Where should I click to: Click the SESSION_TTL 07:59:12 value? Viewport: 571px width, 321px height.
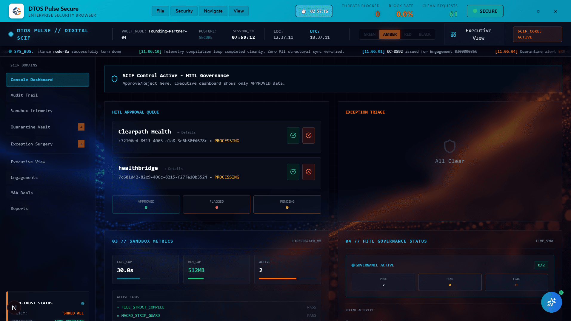(243, 37)
